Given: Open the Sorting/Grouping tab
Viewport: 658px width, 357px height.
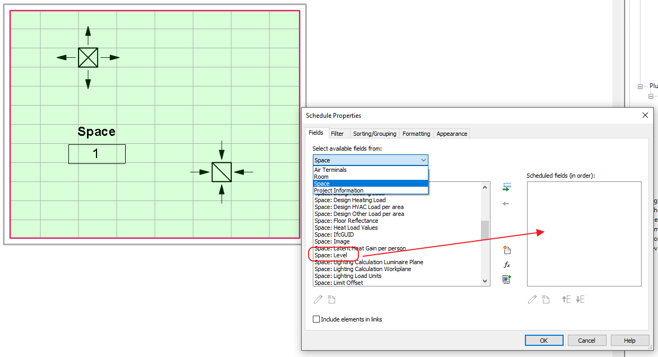Looking at the screenshot, I should [x=374, y=134].
